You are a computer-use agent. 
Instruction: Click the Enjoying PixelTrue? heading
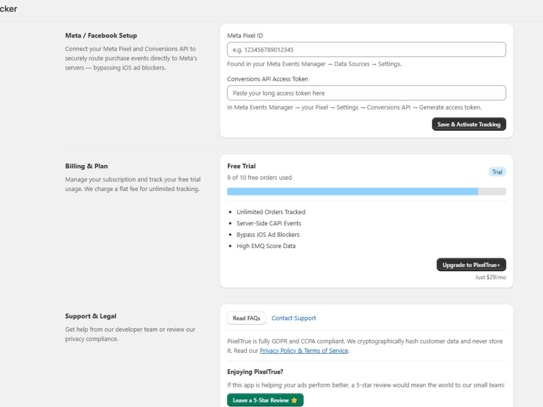(x=255, y=372)
